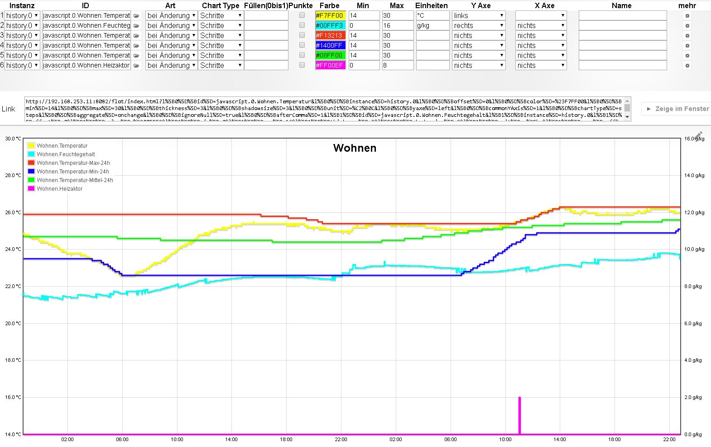Image resolution: width=711 pixels, height=447 pixels.
Task: Click the Wohnen.Temperatur legend entry
Action: click(x=58, y=146)
